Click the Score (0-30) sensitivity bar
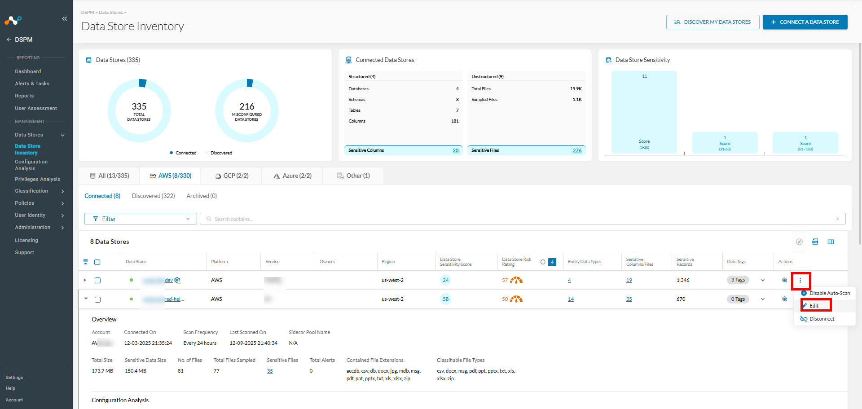The image size is (862, 409). pyautogui.click(x=644, y=112)
